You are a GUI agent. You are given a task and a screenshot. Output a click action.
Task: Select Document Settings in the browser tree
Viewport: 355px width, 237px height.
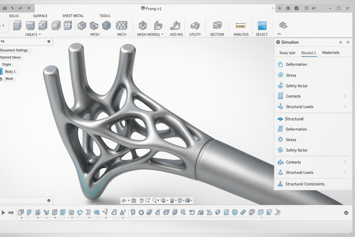pyautogui.click(x=14, y=50)
